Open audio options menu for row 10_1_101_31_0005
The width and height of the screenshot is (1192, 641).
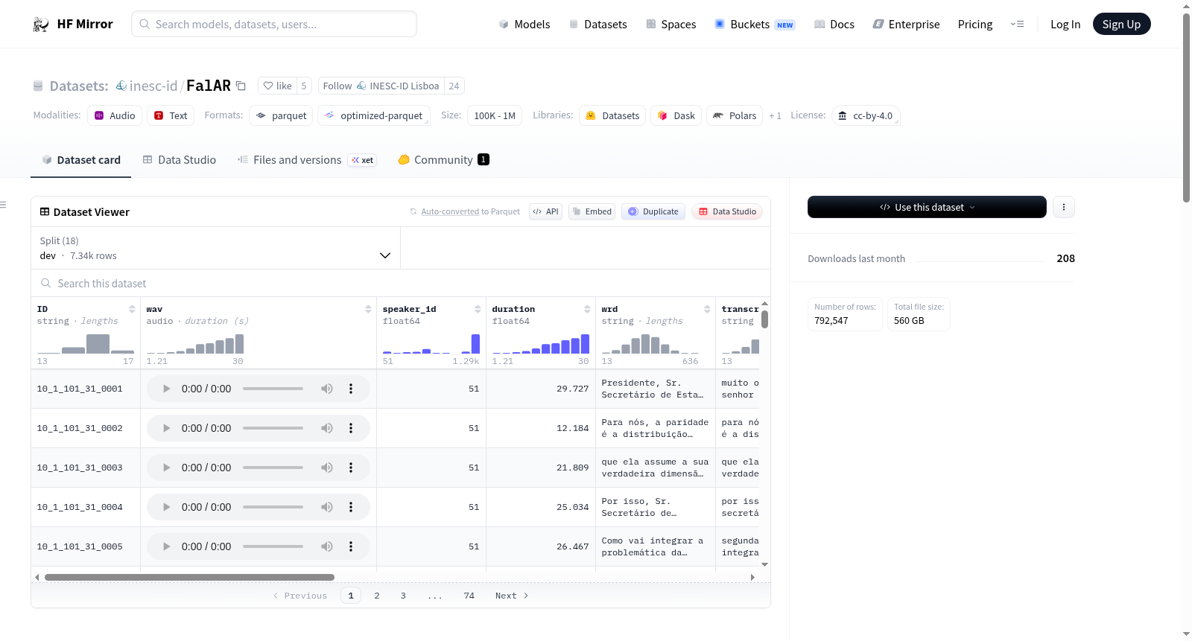point(351,546)
